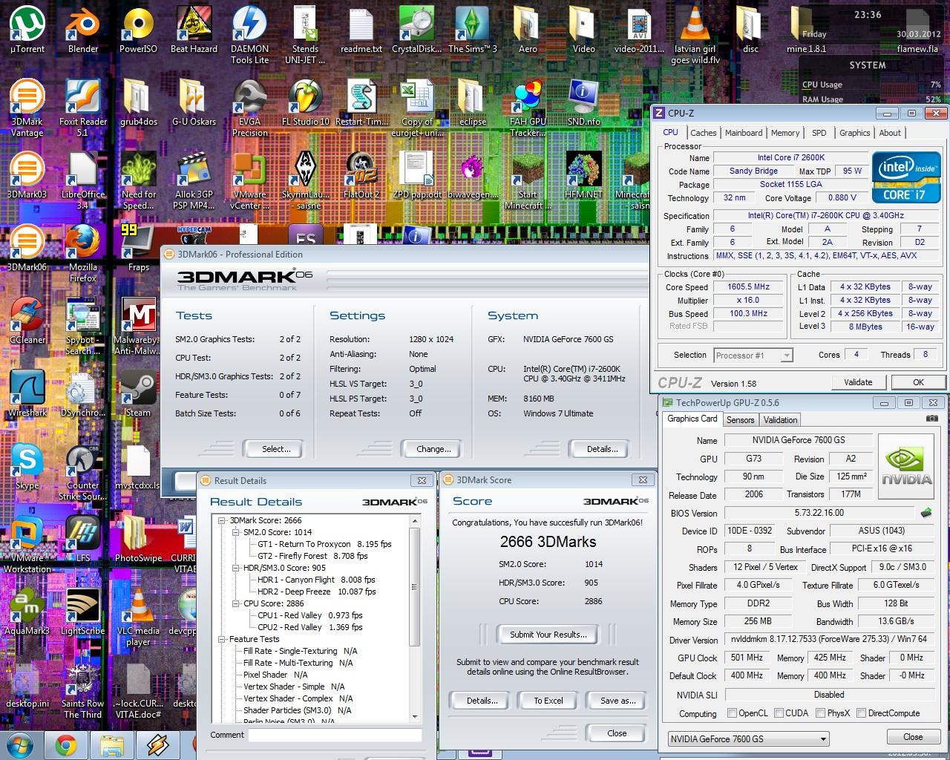Open latvian girl goes wild.flv file
This screenshot has width=950, height=760.
coord(695,35)
